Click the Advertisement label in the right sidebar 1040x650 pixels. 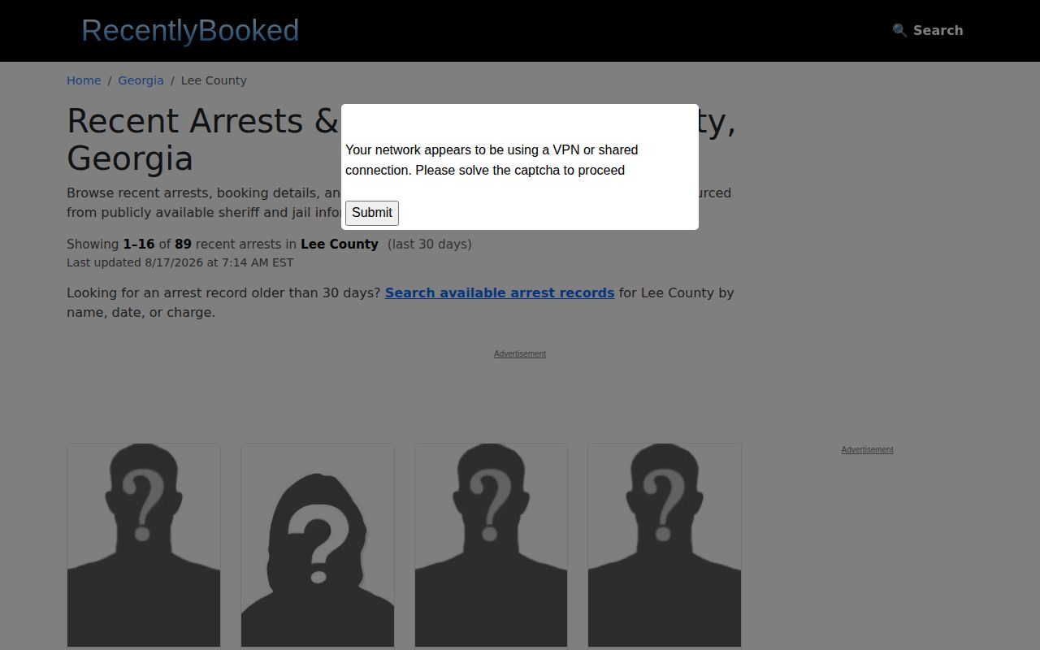(x=867, y=449)
